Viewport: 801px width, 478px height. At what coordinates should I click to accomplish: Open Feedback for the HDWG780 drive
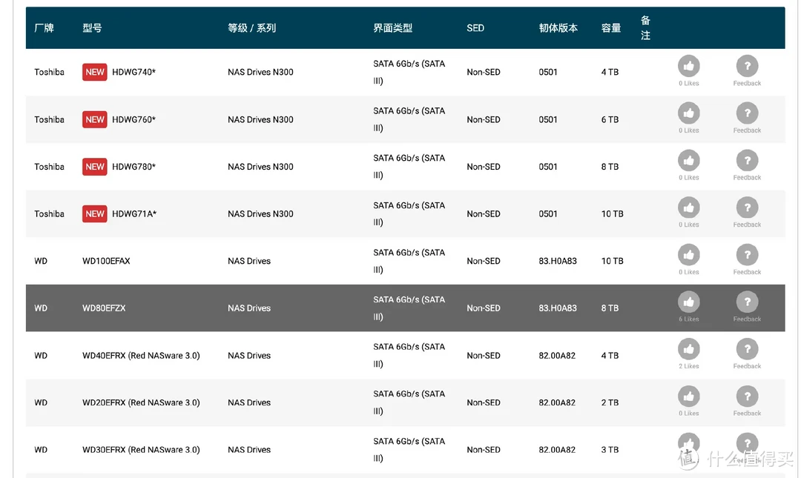[x=746, y=161]
